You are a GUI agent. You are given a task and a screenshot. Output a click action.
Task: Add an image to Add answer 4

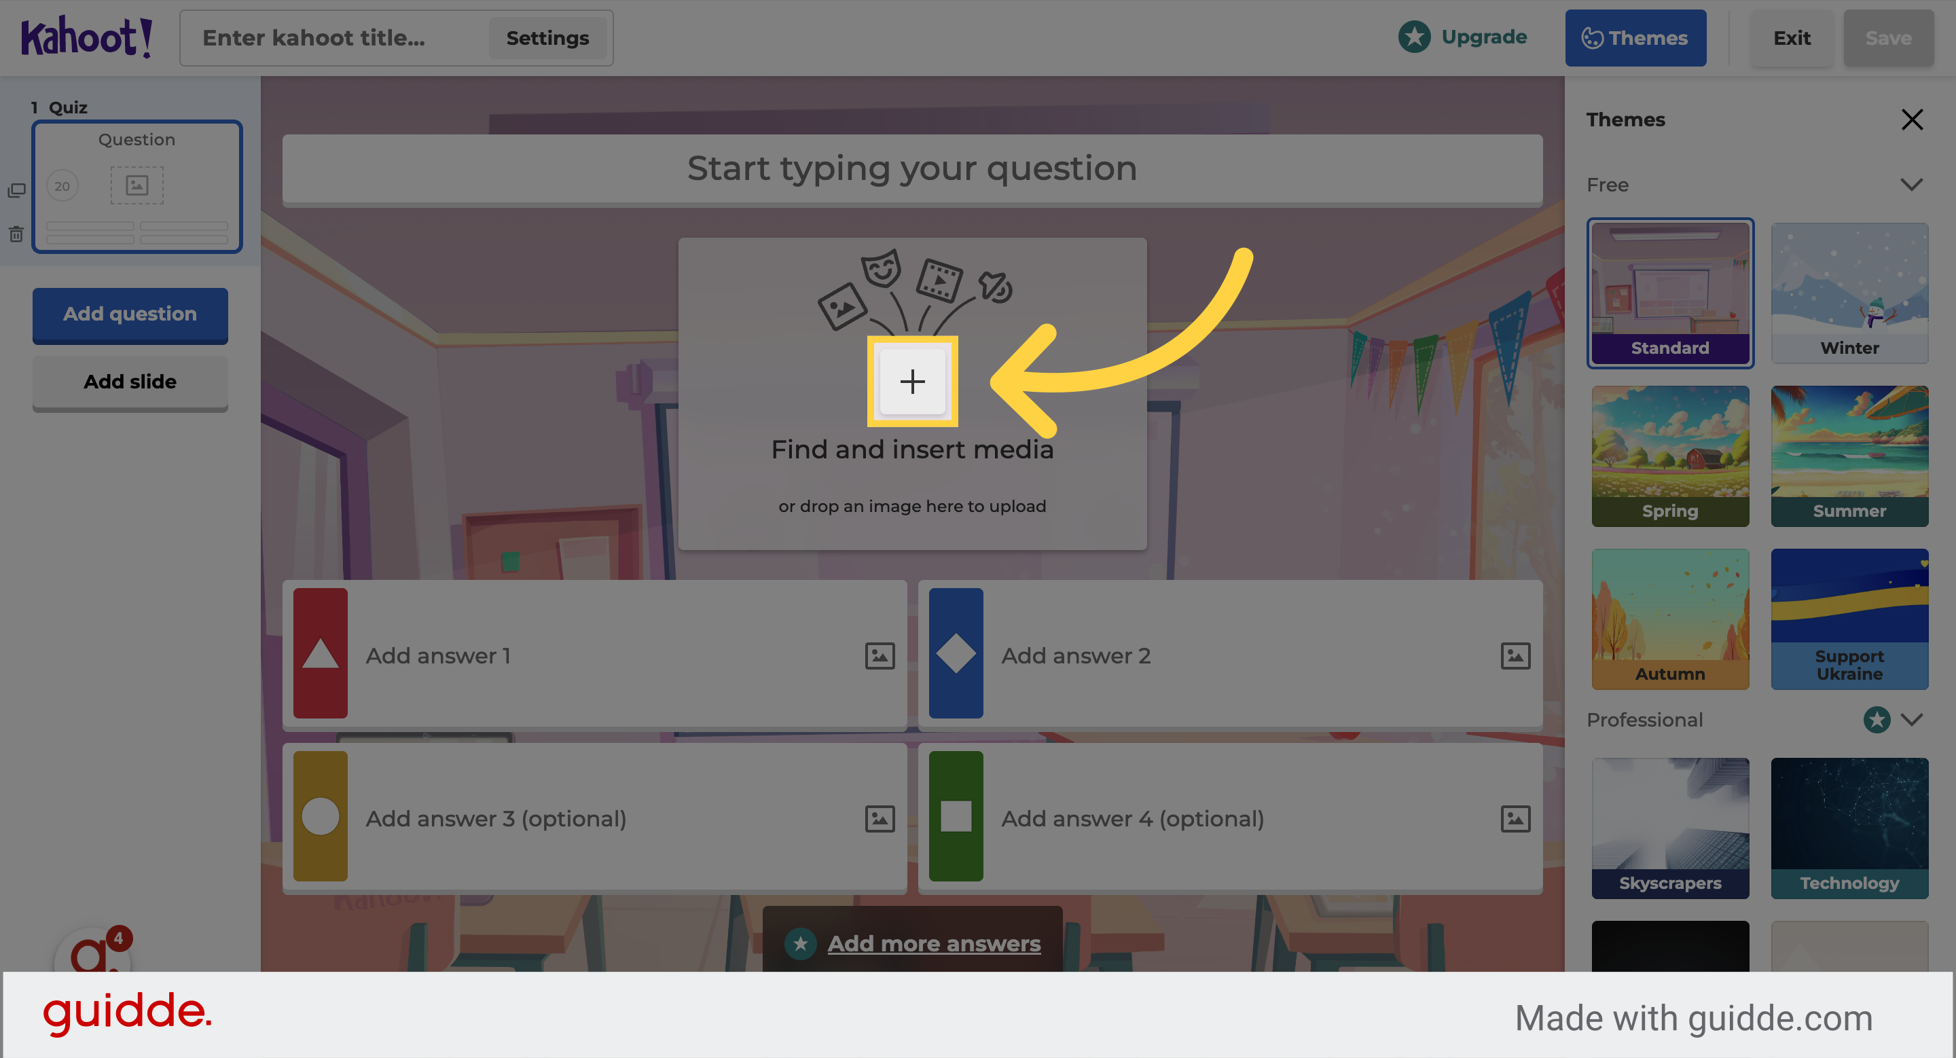[1515, 818]
